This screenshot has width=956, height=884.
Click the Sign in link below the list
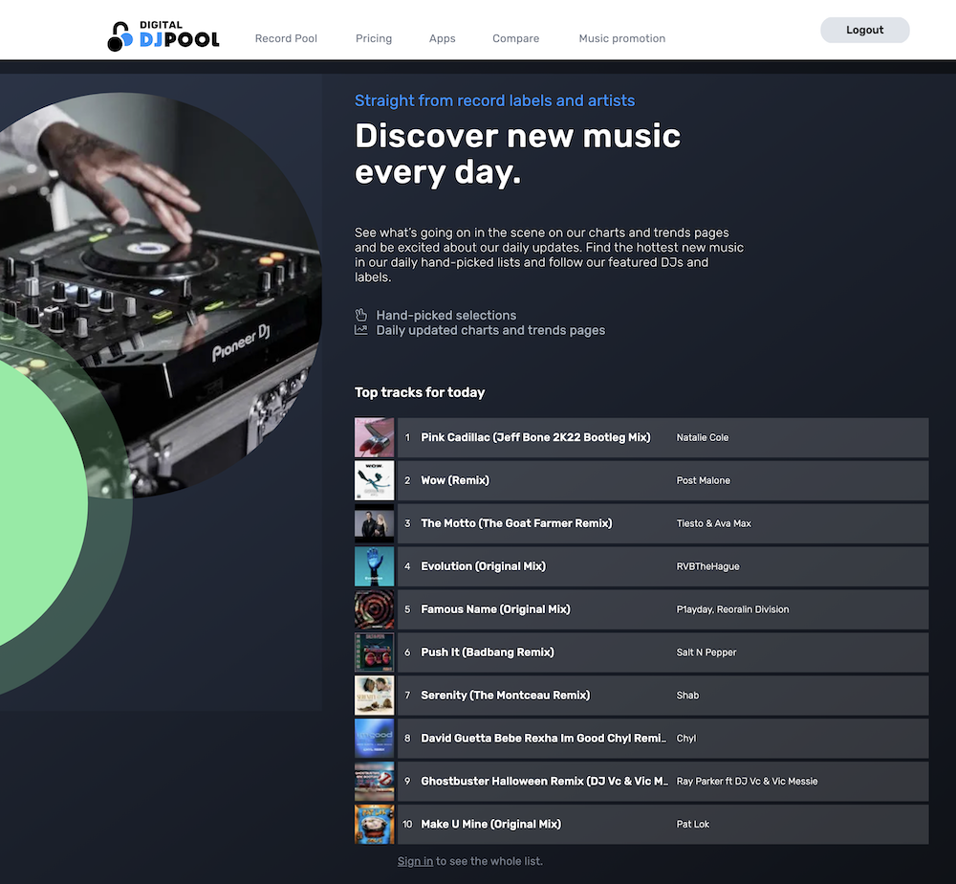pyautogui.click(x=415, y=861)
